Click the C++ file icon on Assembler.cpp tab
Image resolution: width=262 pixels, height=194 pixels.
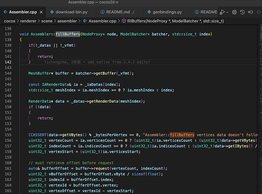click(5, 12)
